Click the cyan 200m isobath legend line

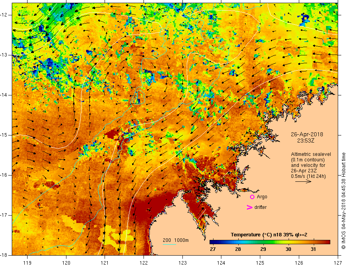click(x=169, y=245)
